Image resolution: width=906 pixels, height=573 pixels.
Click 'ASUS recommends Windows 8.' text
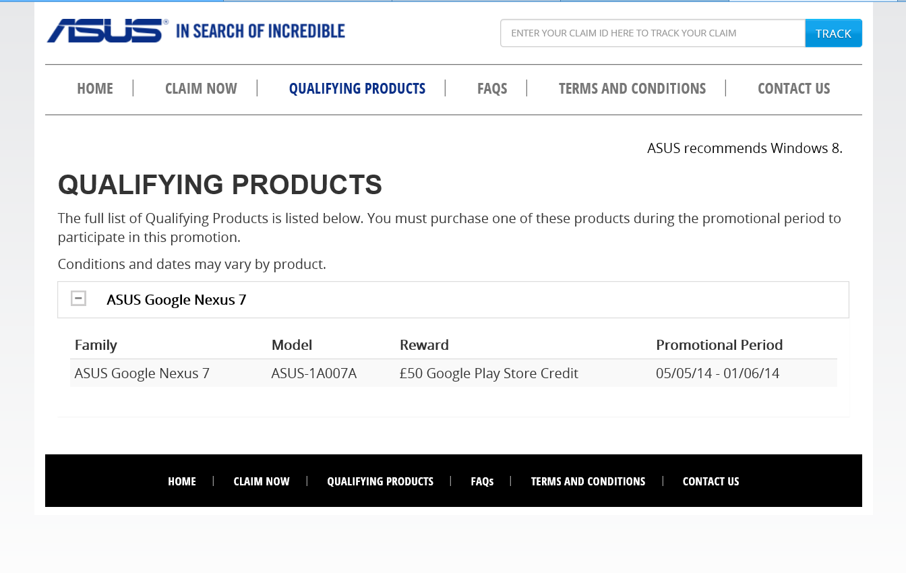[x=745, y=148]
